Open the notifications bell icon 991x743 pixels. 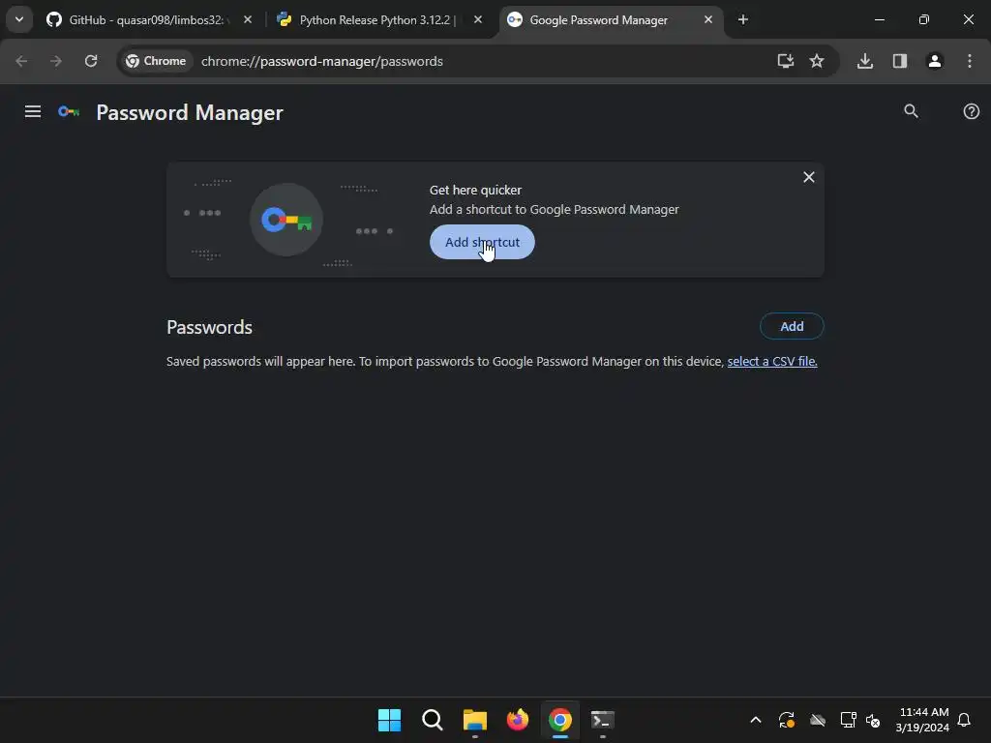(964, 720)
